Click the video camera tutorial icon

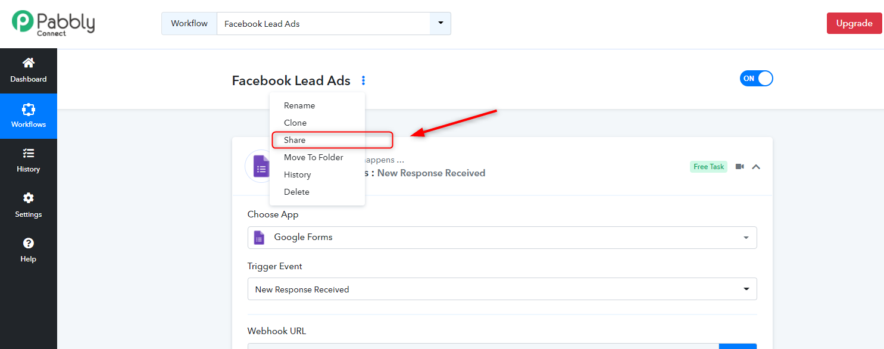pos(739,167)
